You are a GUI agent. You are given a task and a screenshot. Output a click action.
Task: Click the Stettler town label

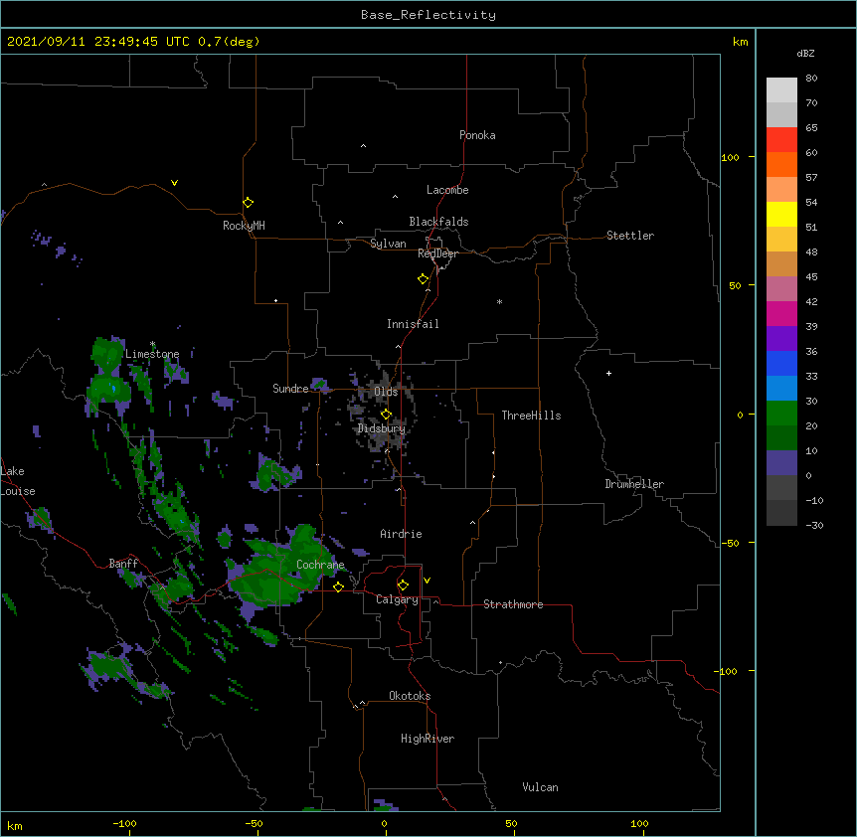(x=630, y=236)
